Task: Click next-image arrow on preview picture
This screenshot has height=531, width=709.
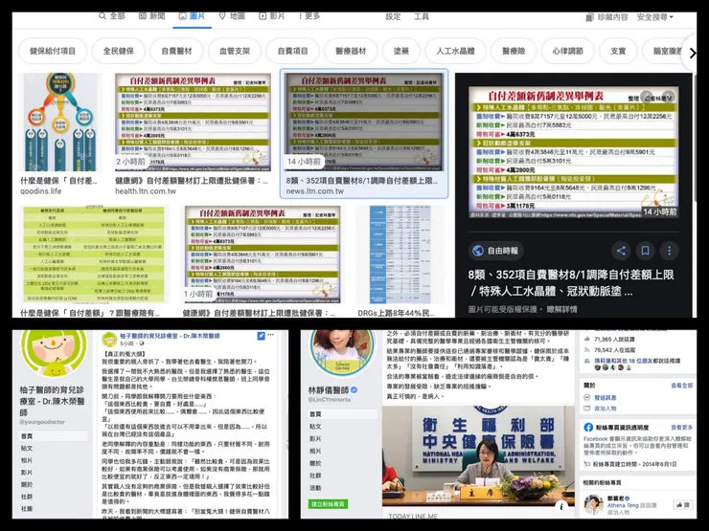Action: pos(669,97)
